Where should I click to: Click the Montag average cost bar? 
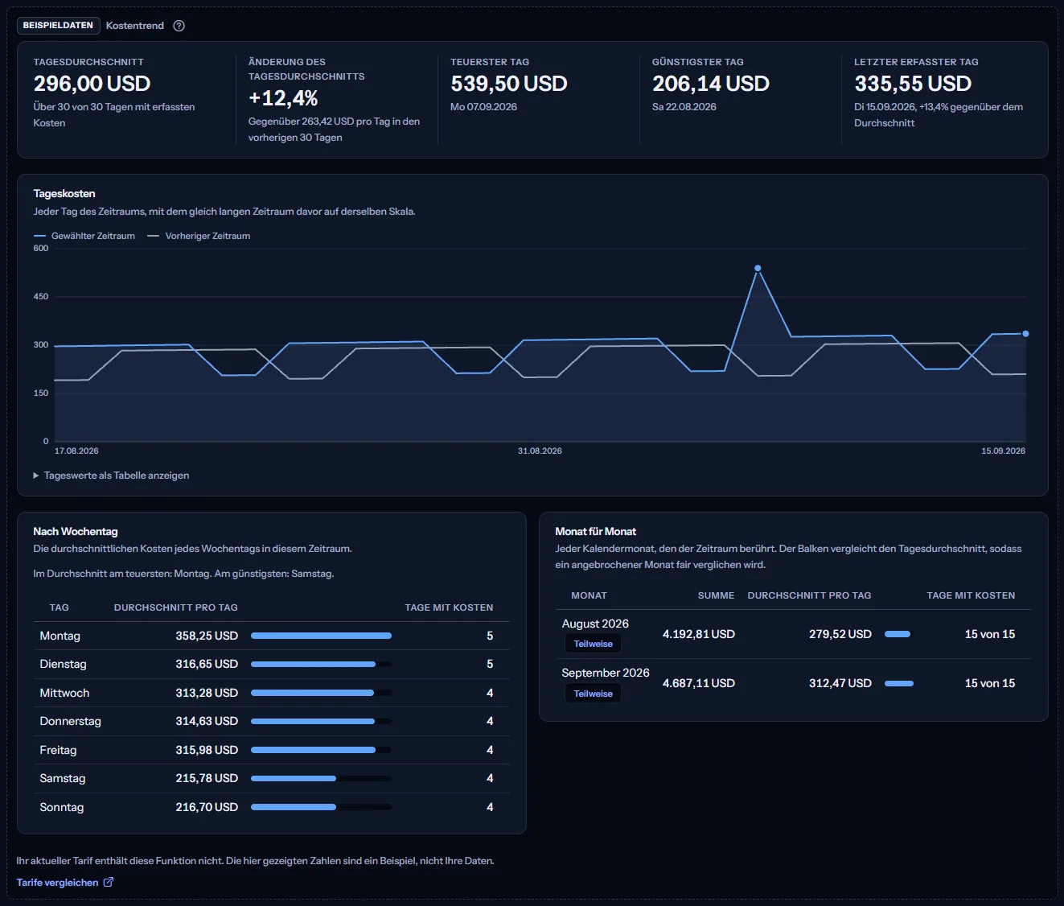click(322, 636)
